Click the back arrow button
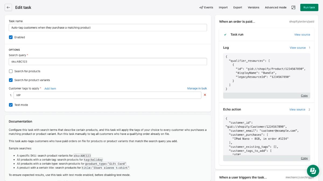 (x=8, y=8)
